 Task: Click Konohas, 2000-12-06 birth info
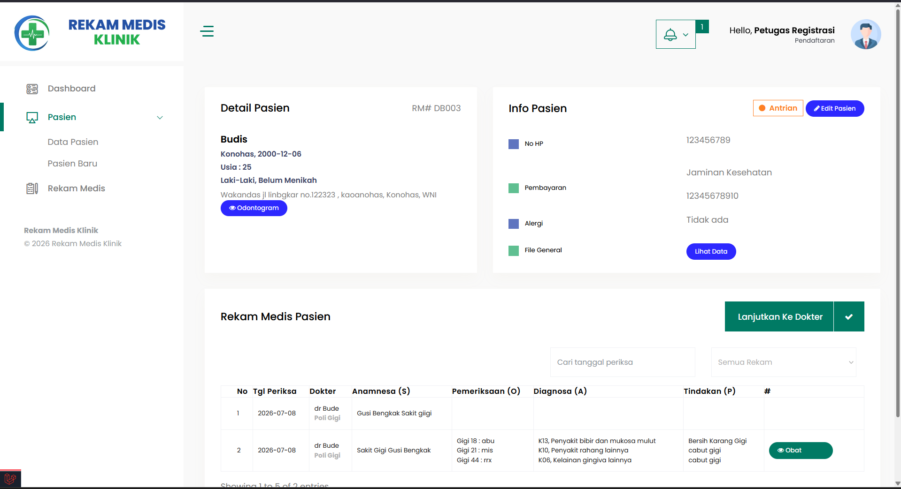[261, 154]
